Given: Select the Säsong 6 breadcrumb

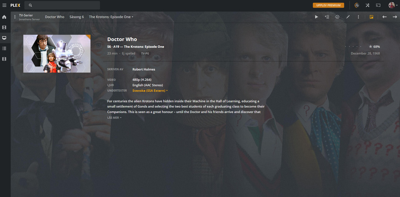Looking at the screenshot, I should [77, 17].
